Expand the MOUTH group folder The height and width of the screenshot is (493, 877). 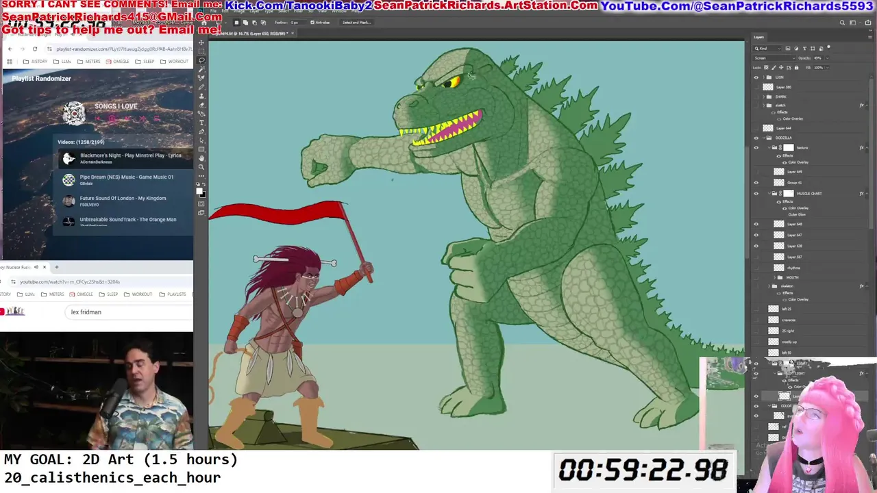point(774,277)
